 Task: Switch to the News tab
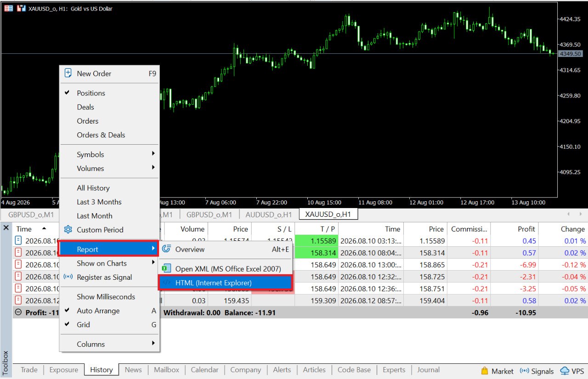pos(133,370)
